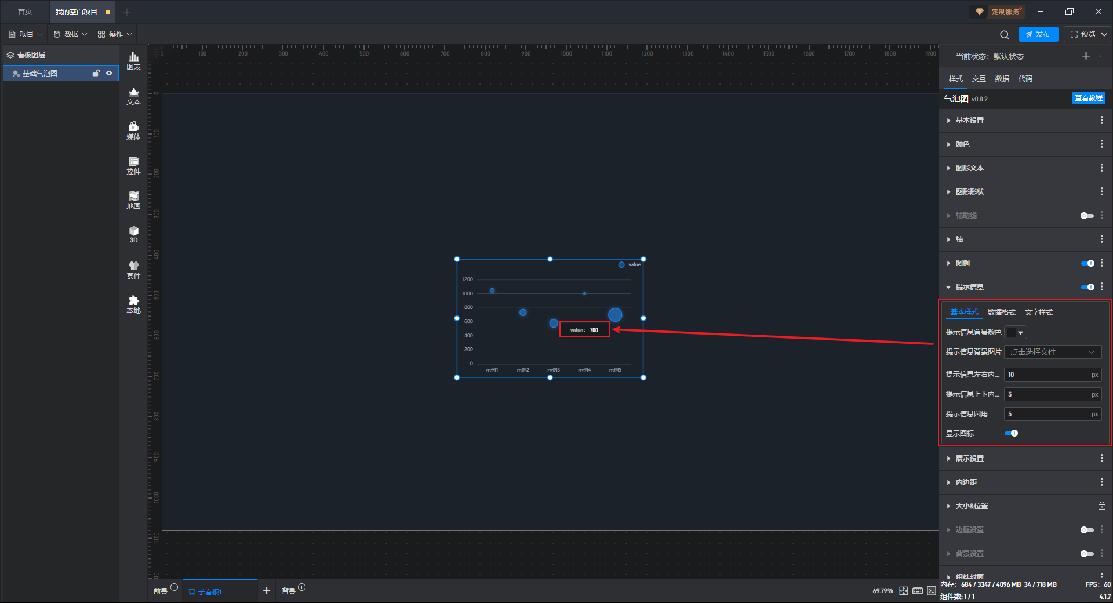Open the keyboard shortcuts icon in status bar
1113x603 pixels.
click(x=918, y=591)
